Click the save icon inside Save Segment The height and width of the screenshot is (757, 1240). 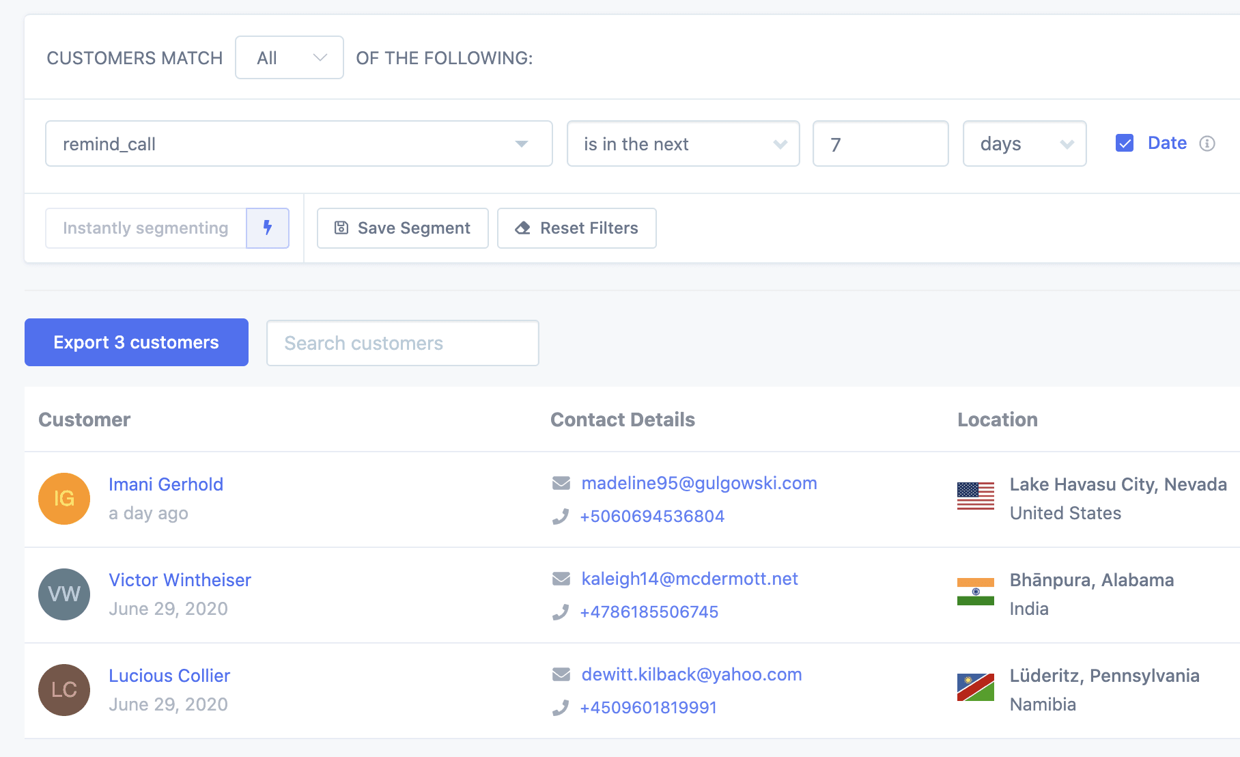pyautogui.click(x=341, y=228)
